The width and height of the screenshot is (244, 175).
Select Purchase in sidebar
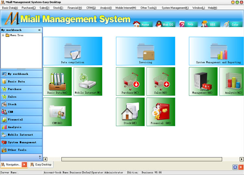pyautogui.click(x=21, y=89)
